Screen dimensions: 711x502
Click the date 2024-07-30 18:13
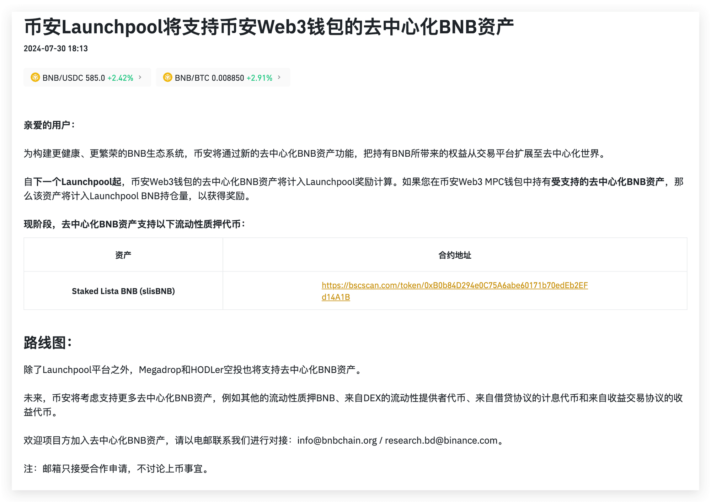56,48
